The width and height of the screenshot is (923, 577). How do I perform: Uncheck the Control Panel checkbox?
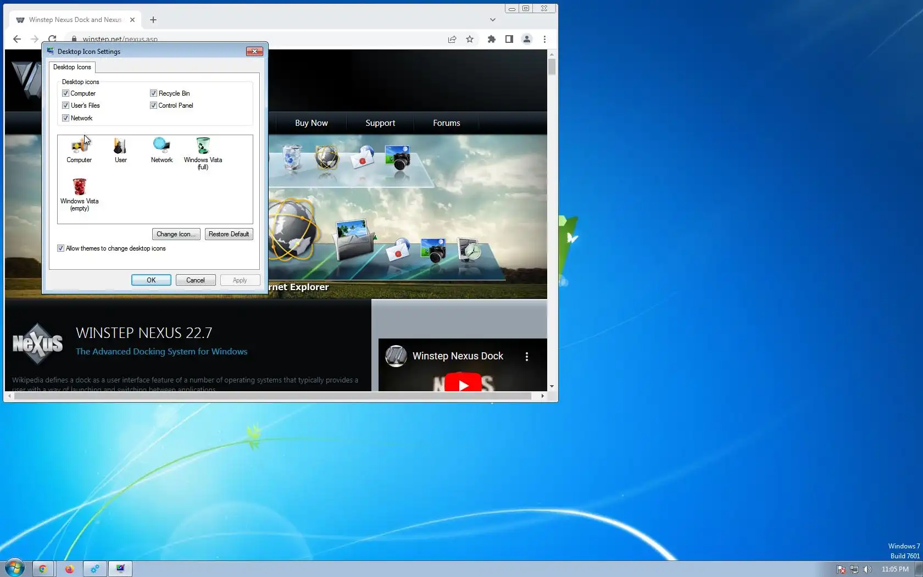coord(153,106)
